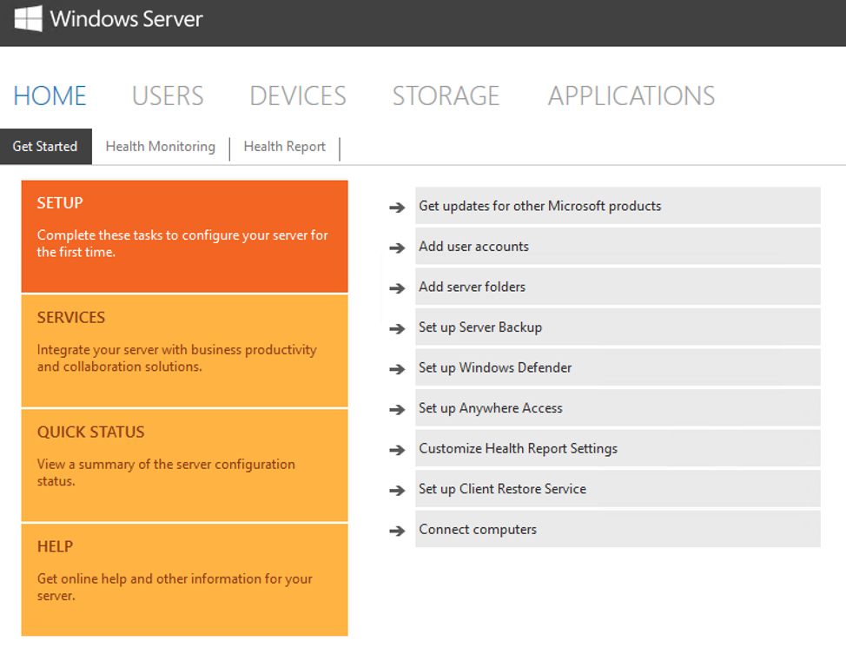Go to the DEVICES section
This screenshot has width=846, height=667.
coord(298,96)
